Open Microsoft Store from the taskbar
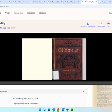 (x=49, y=110)
